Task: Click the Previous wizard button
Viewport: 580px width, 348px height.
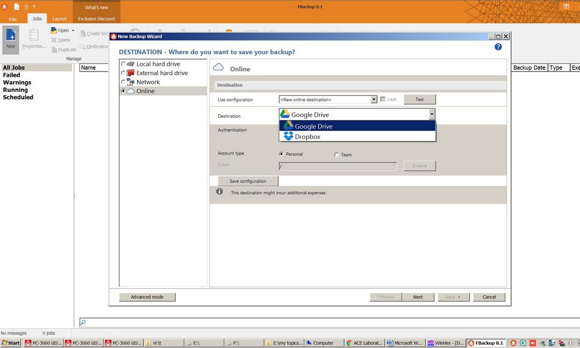Action: tap(385, 296)
